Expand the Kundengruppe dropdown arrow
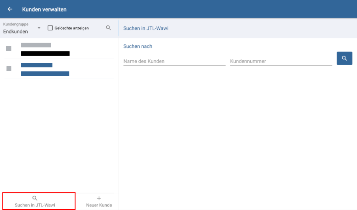 pyautogui.click(x=39, y=28)
